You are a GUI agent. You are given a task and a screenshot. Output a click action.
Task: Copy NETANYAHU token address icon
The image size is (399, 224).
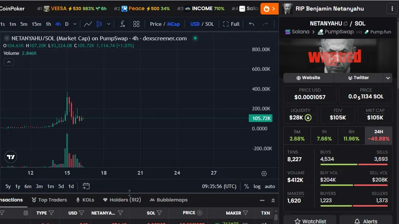[345, 24]
